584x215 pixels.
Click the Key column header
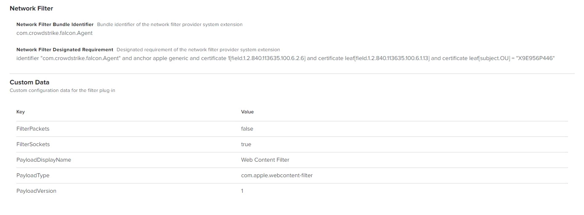pyautogui.click(x=21, y=112)
